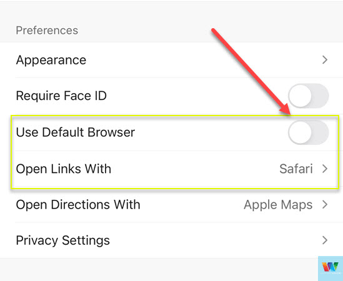Tap the Use Default Browser label text
The width and height of the screenshot is (343, 281).
(x=76, y=132)
